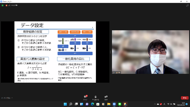
Task: Click the green encryption shield icon
Action: point(3,5)
